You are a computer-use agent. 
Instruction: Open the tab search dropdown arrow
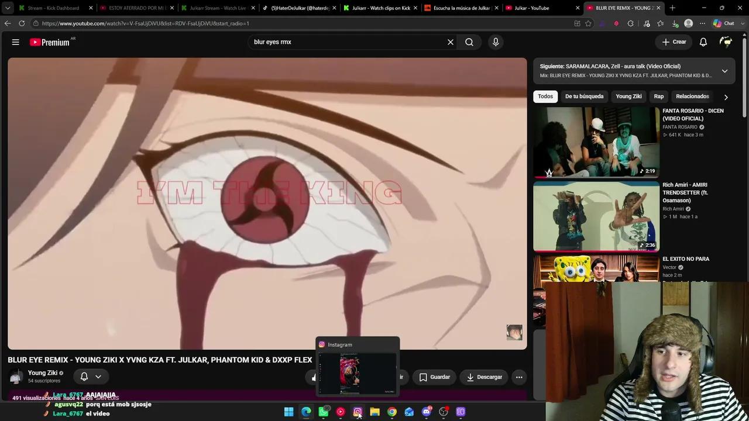[x=8, y=8]
